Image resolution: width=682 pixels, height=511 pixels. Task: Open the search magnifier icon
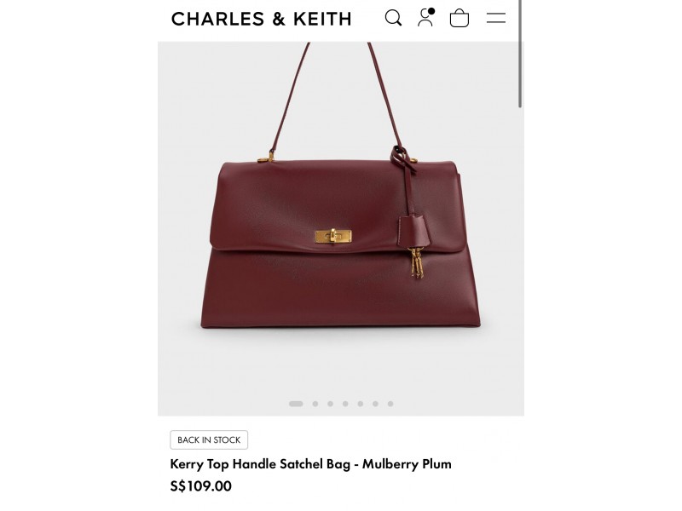(393, 18)
